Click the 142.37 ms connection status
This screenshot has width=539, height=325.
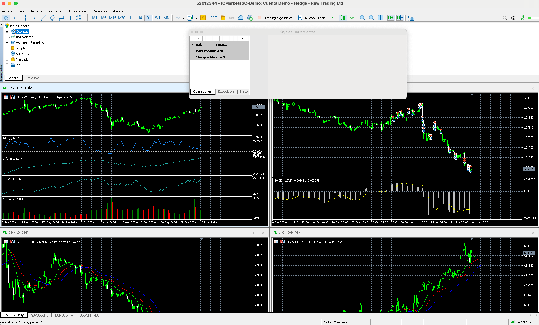pyautogui.click(x=521, y=322)
